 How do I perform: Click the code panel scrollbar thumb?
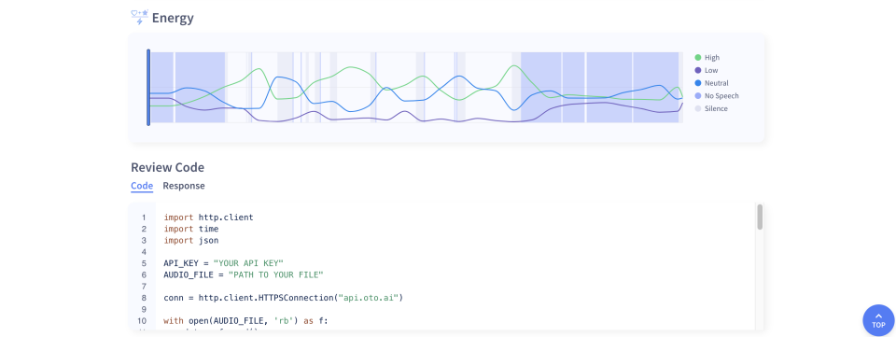(760, 218)
